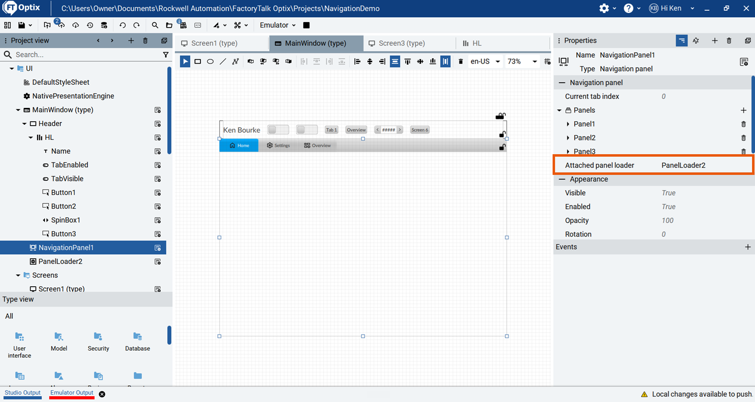Align selected objects to the top
The height and width of the screenshot is (402, 755).
click(x=408, y=62)
